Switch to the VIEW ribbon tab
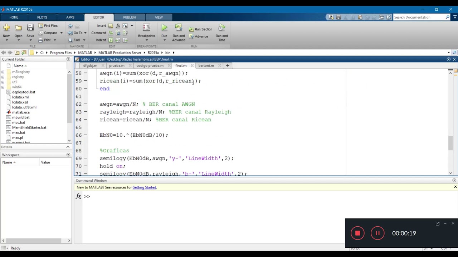458x257 pixels. pyautogui.click(x=159, y=17)
